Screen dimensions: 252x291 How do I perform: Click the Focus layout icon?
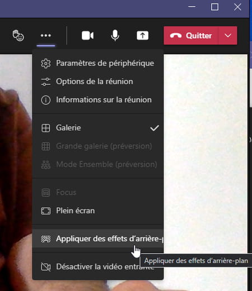[46, 193]
